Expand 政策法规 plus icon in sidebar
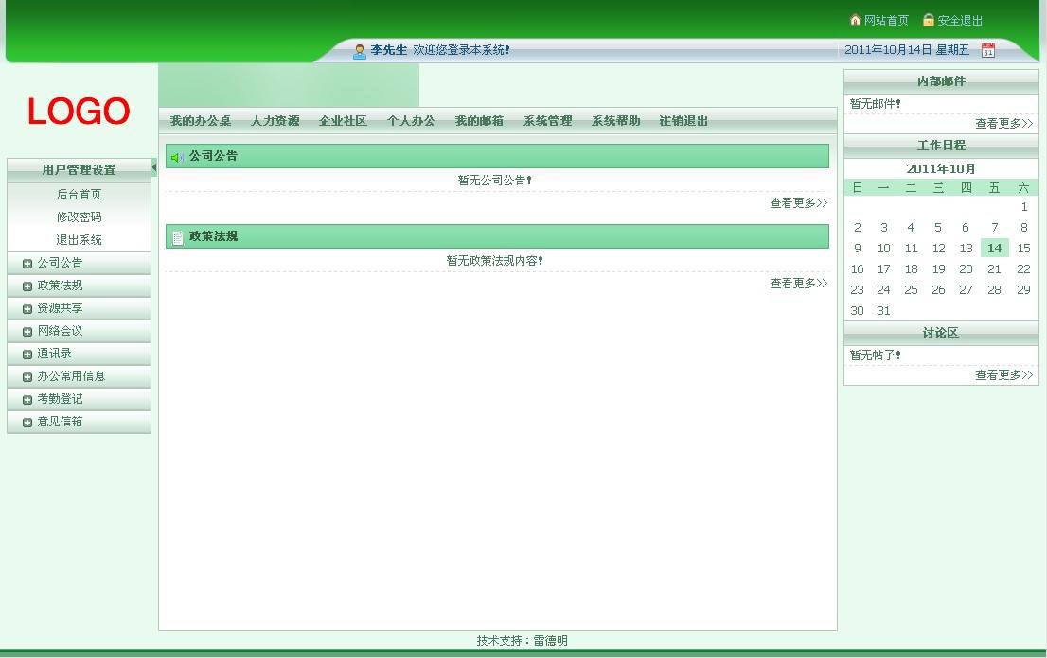Screen dimensions: 1047x658 pos(27,286)
